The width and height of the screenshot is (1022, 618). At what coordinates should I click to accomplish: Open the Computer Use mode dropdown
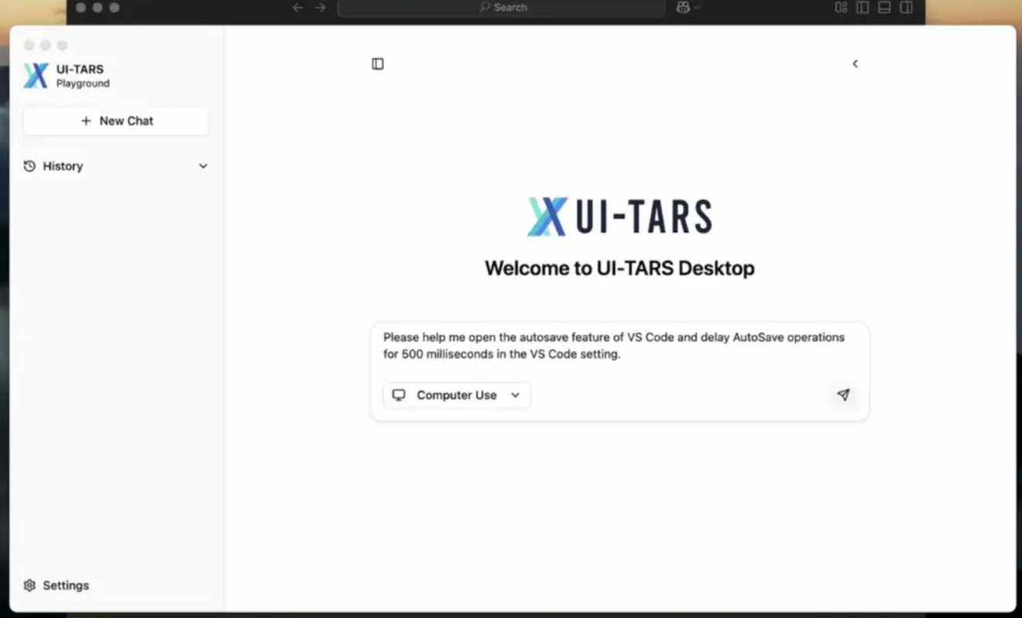coord(456,395)
